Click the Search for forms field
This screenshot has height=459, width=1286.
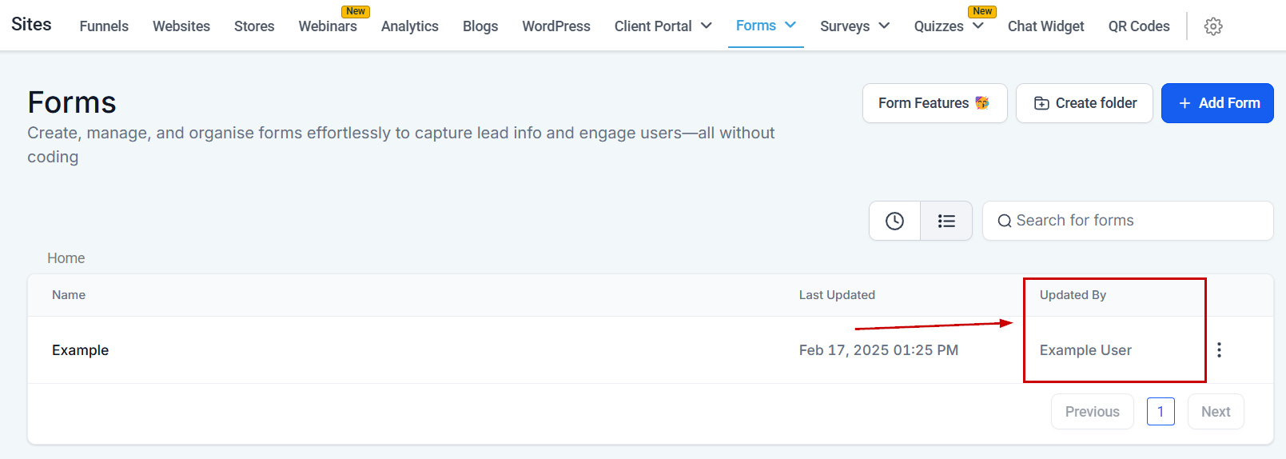[1135, 221]
